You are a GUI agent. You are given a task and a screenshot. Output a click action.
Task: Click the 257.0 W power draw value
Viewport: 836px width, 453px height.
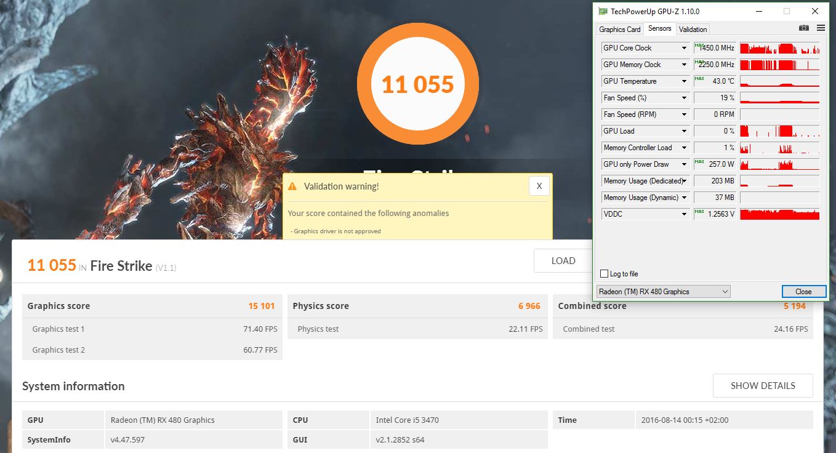(715, 164)
